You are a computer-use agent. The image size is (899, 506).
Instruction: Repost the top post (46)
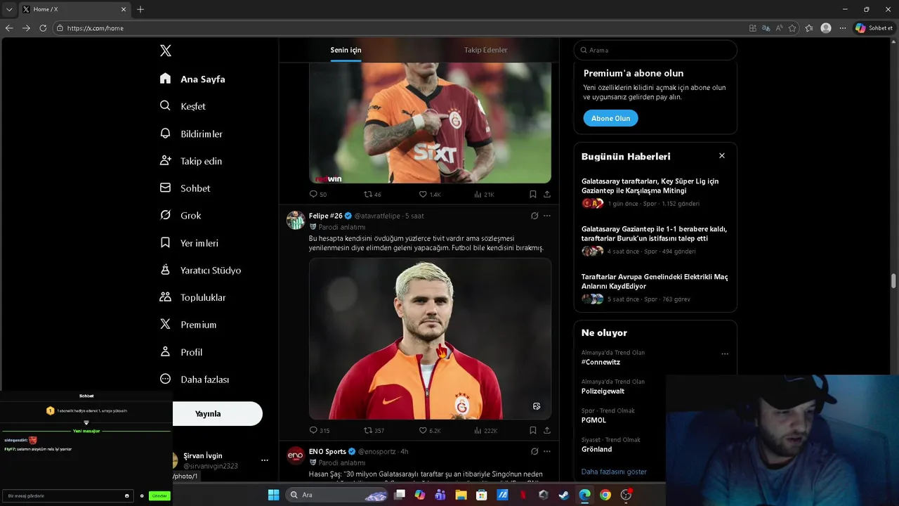tap(372, 194)
